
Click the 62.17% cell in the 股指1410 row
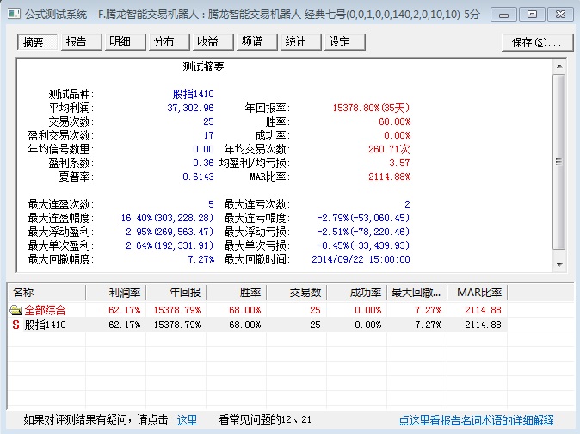[124, 325]
